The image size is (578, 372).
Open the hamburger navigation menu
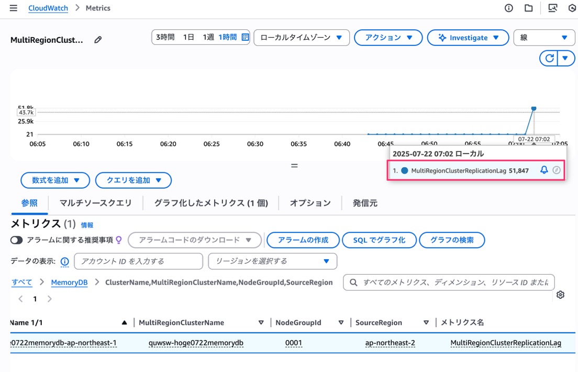click(13, 8)
